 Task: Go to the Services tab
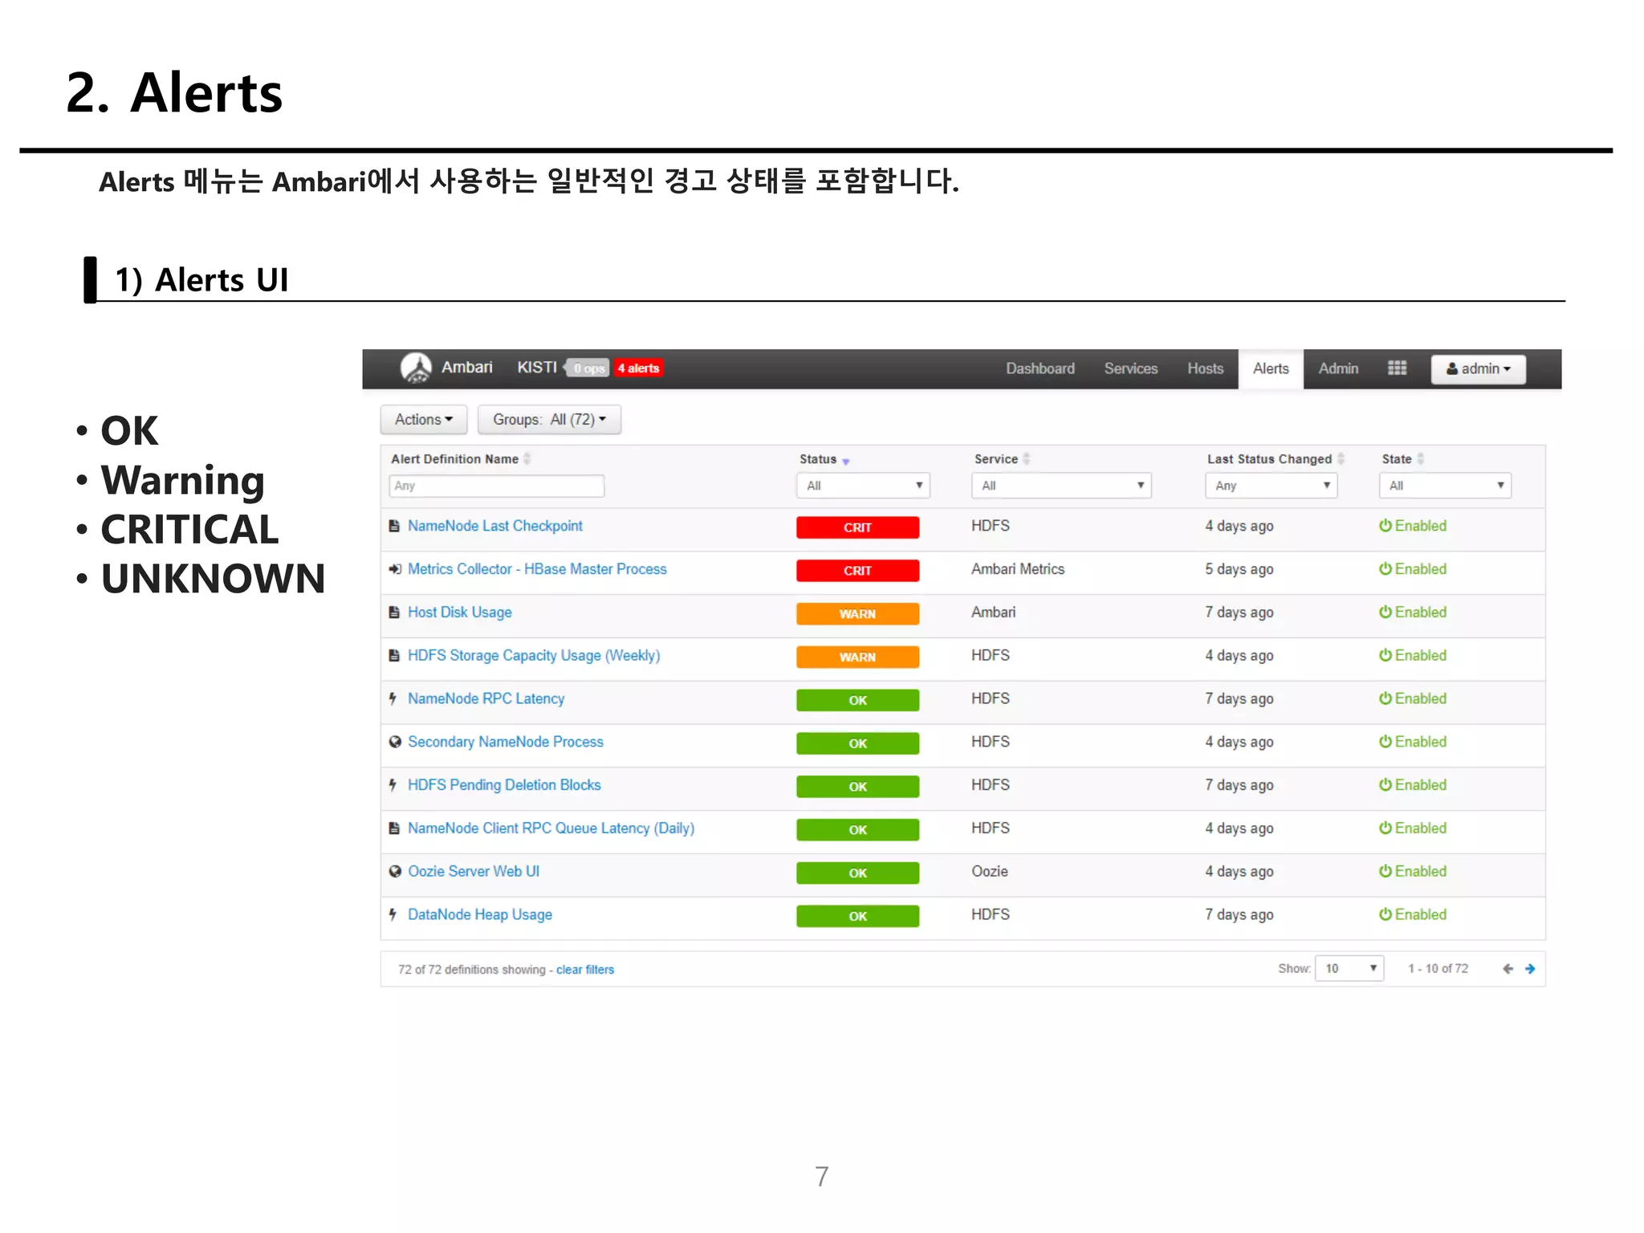point(1131,368)
